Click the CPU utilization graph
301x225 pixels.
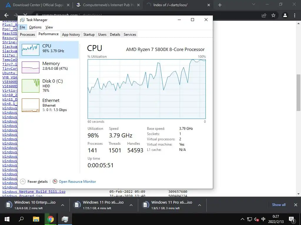click(147, 89)
